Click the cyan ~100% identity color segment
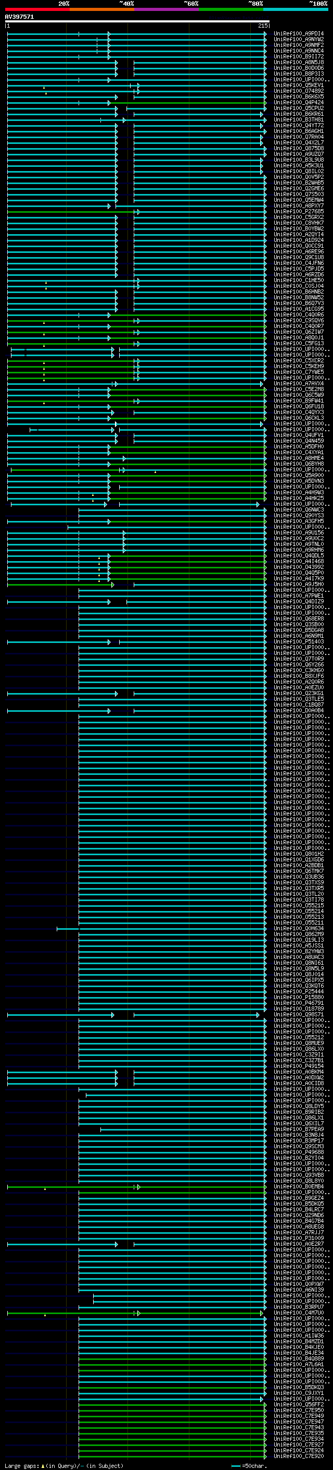 [x=296, y=9]
